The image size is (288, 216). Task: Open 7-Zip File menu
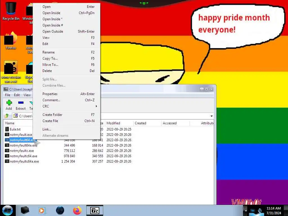tap(8, 95)
